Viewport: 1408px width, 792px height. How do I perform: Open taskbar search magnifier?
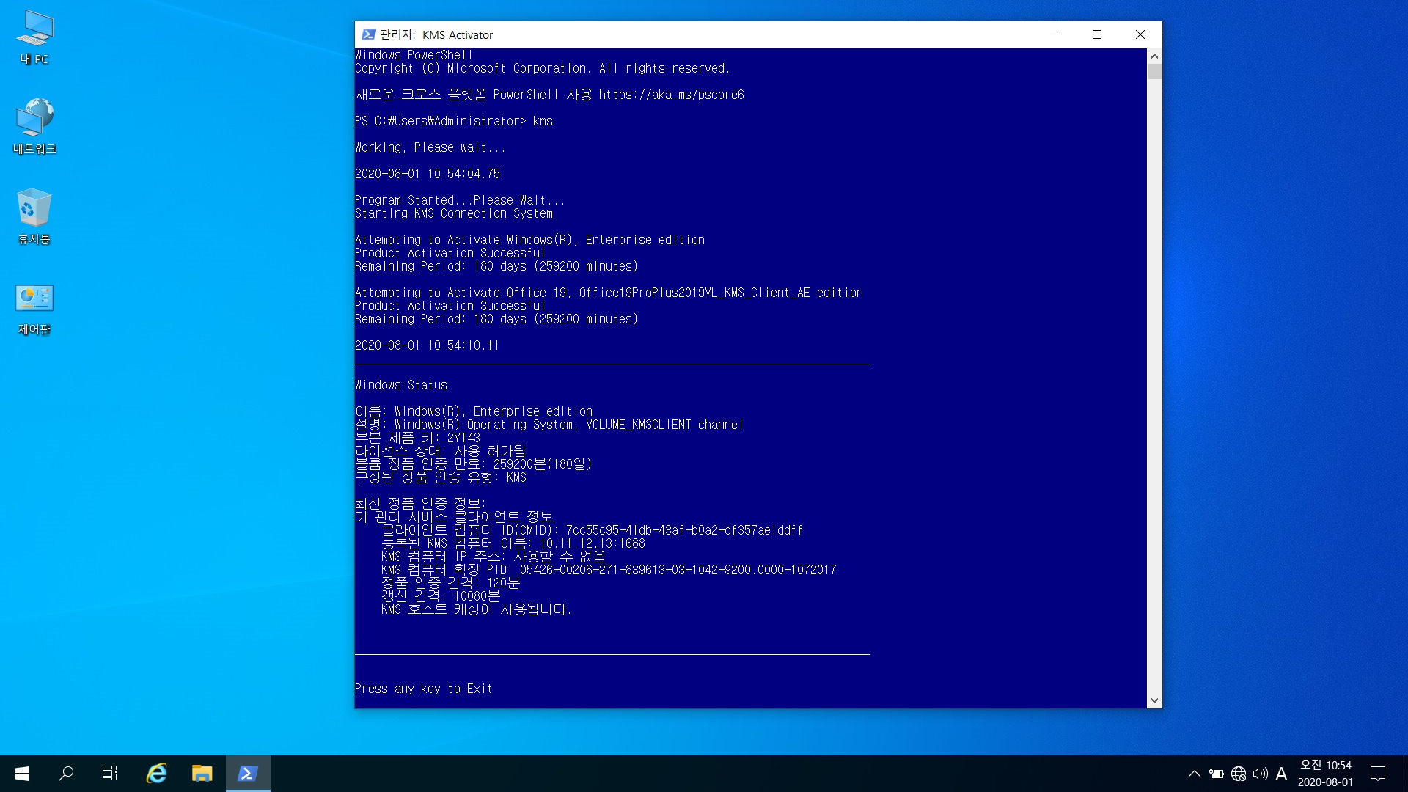[x=66, y=773]
